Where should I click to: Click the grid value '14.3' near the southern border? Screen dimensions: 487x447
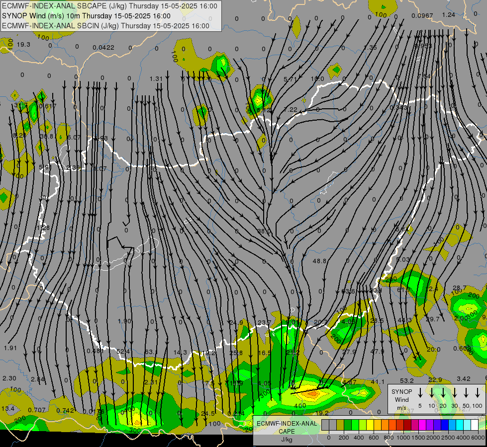click(180, 352)
